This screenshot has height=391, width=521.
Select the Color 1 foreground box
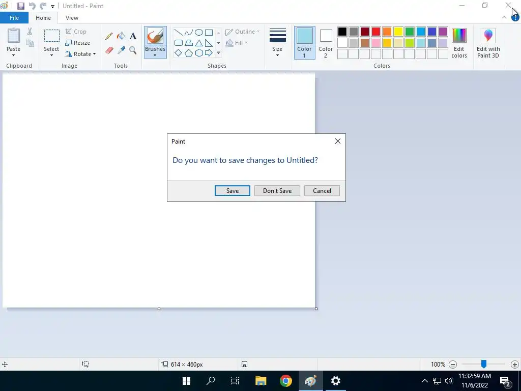[x=305, y=43]
